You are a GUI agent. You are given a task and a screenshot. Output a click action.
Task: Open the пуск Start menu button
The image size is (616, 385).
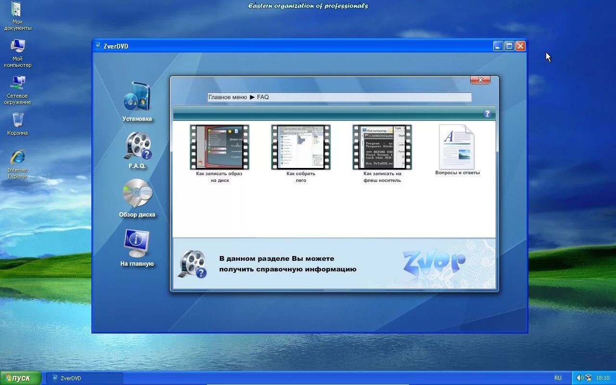[x=20, y=378]
